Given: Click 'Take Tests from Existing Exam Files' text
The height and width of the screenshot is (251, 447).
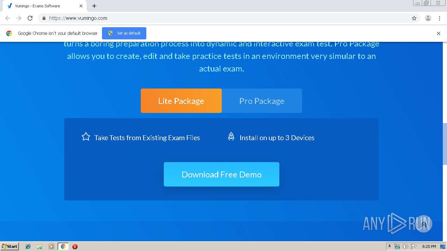Looking at the screenshot, I should (147, 138).
